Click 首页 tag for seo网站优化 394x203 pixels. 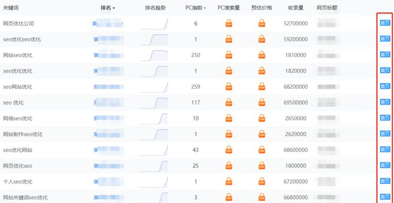coord(385,86)
